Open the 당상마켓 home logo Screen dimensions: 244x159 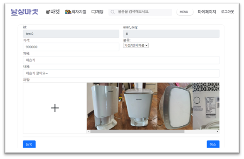24,12
